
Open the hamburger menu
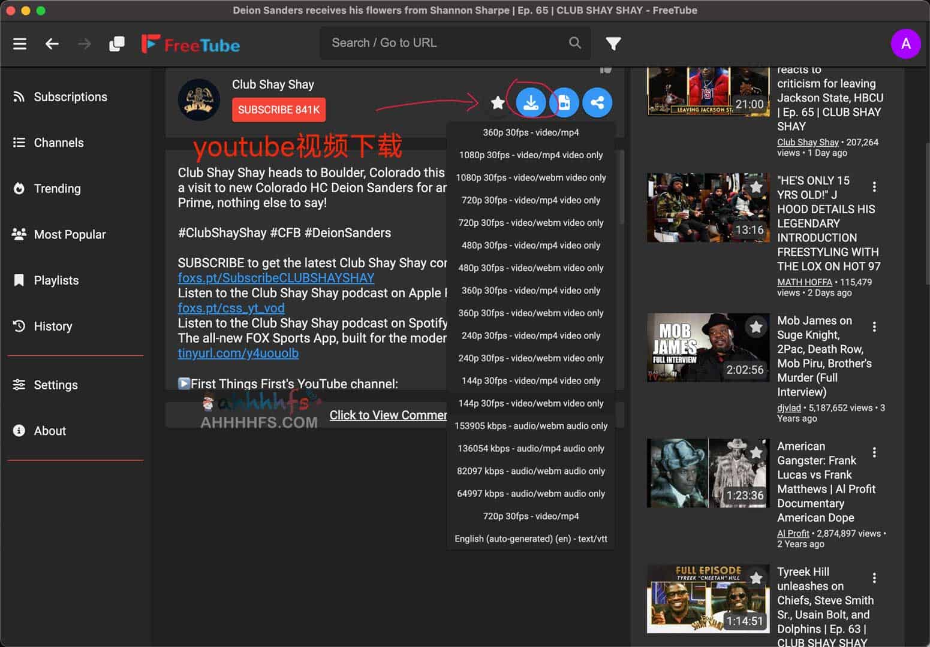20,43
